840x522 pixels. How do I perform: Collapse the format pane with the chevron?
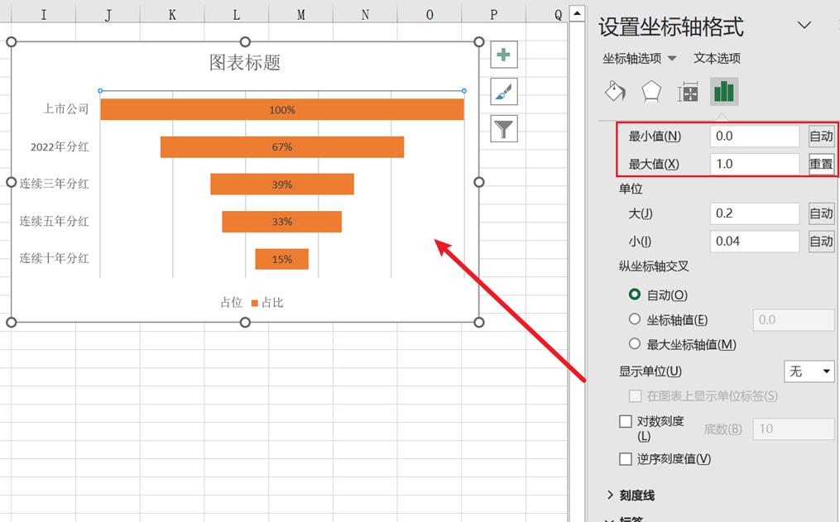coord(804,25)
